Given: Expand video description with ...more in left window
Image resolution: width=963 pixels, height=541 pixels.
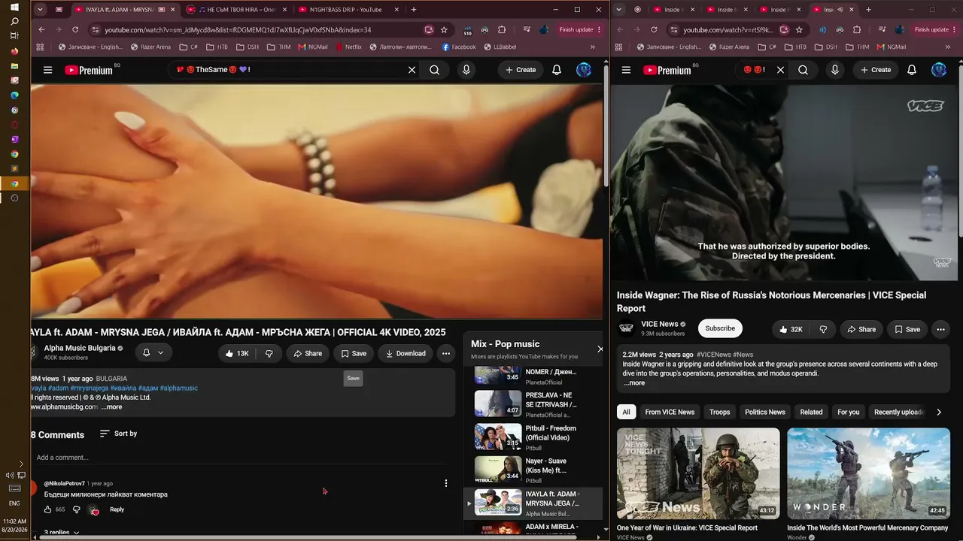Looking at the screenshot, I should (111, 407).
